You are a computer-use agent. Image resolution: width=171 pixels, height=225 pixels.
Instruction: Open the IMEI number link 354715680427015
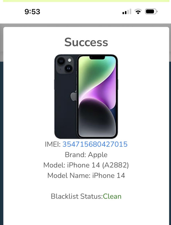click(x=95, y=144)
